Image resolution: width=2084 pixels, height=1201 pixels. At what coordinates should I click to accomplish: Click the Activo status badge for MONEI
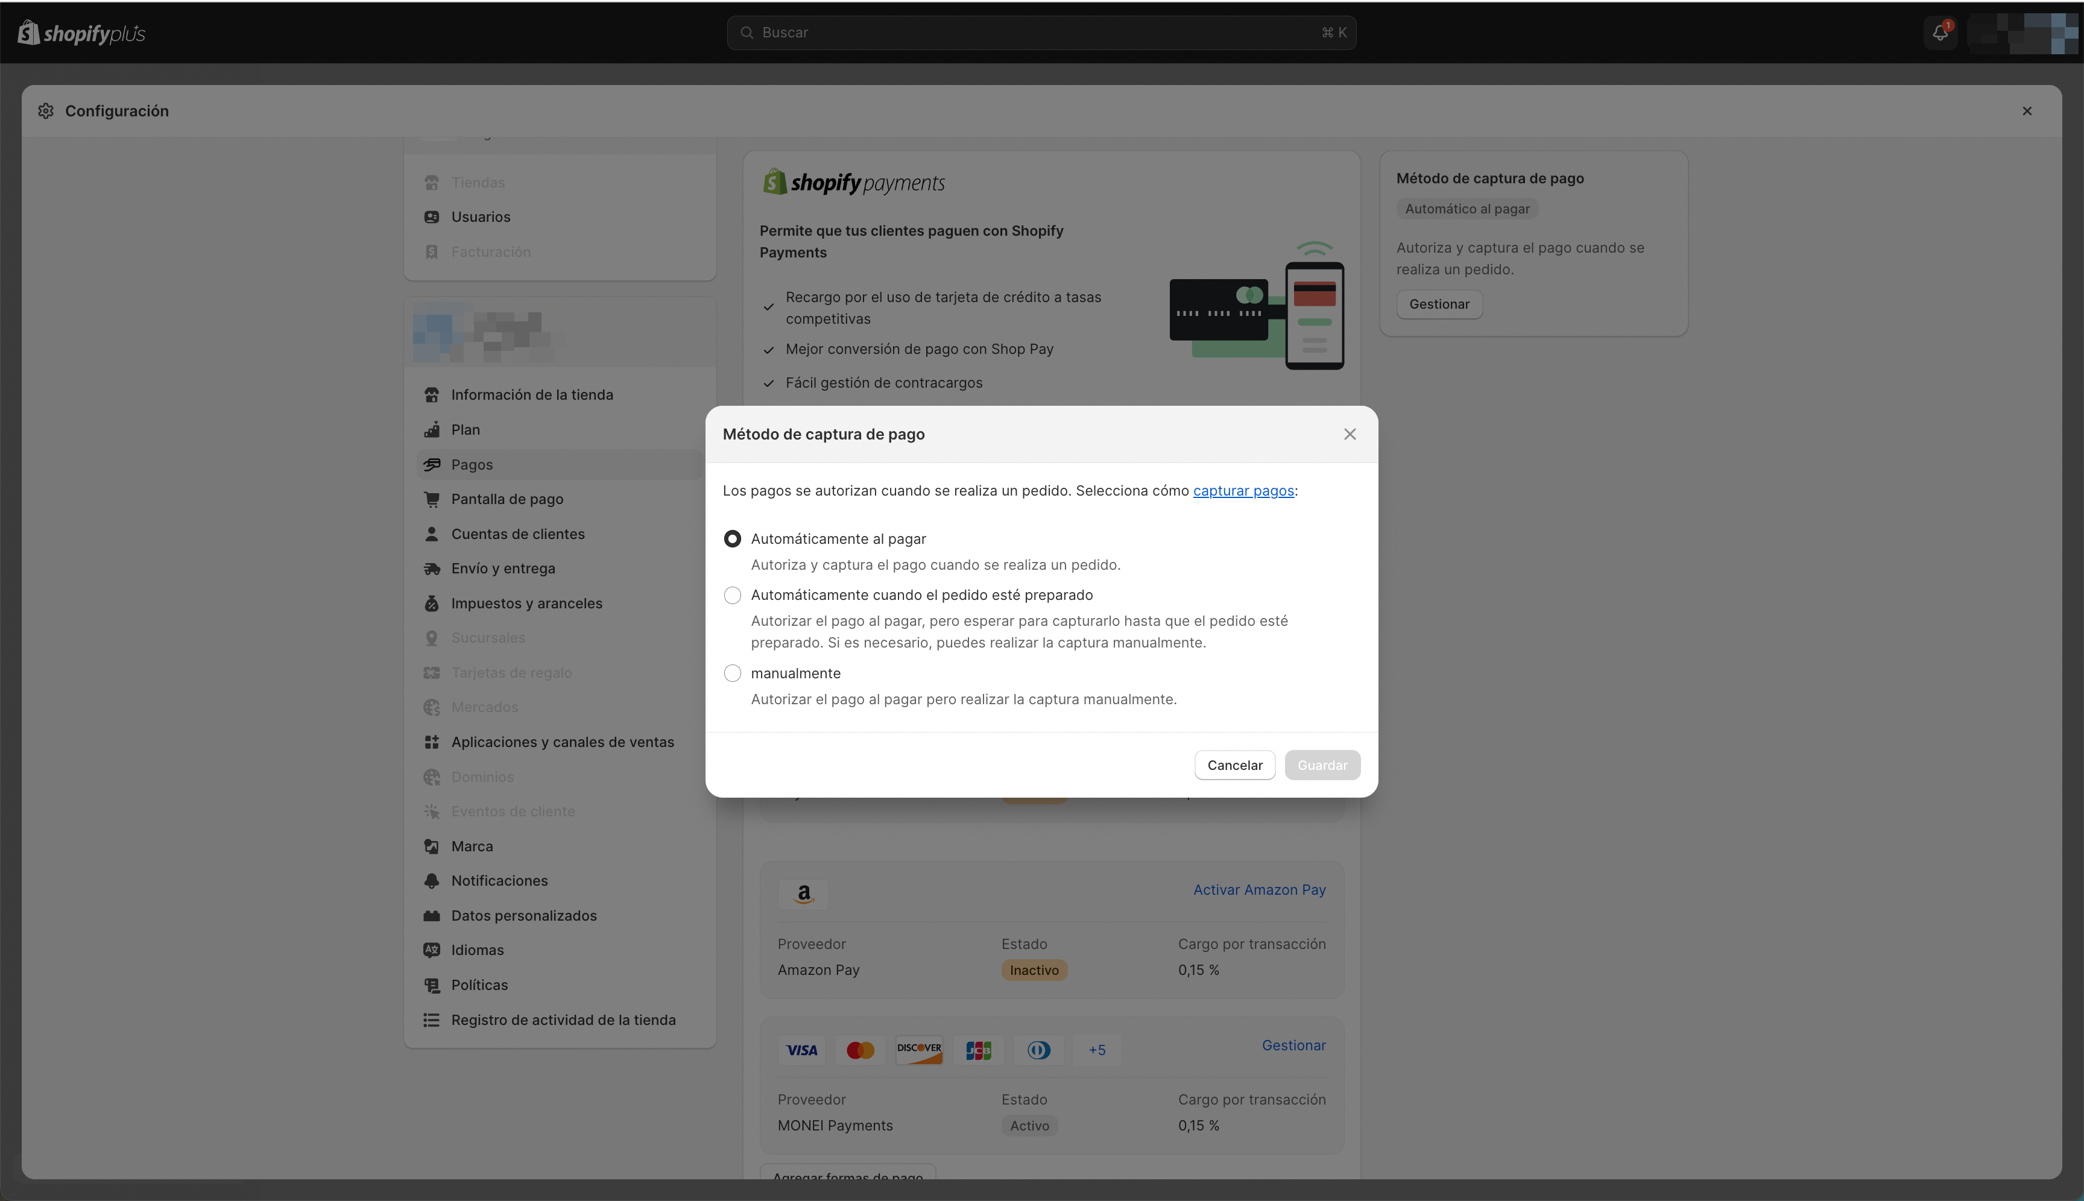(x=1029, y=1126)
